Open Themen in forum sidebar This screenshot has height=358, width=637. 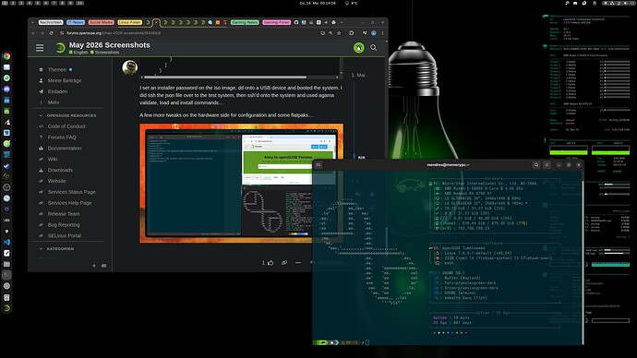coord(57,69)
